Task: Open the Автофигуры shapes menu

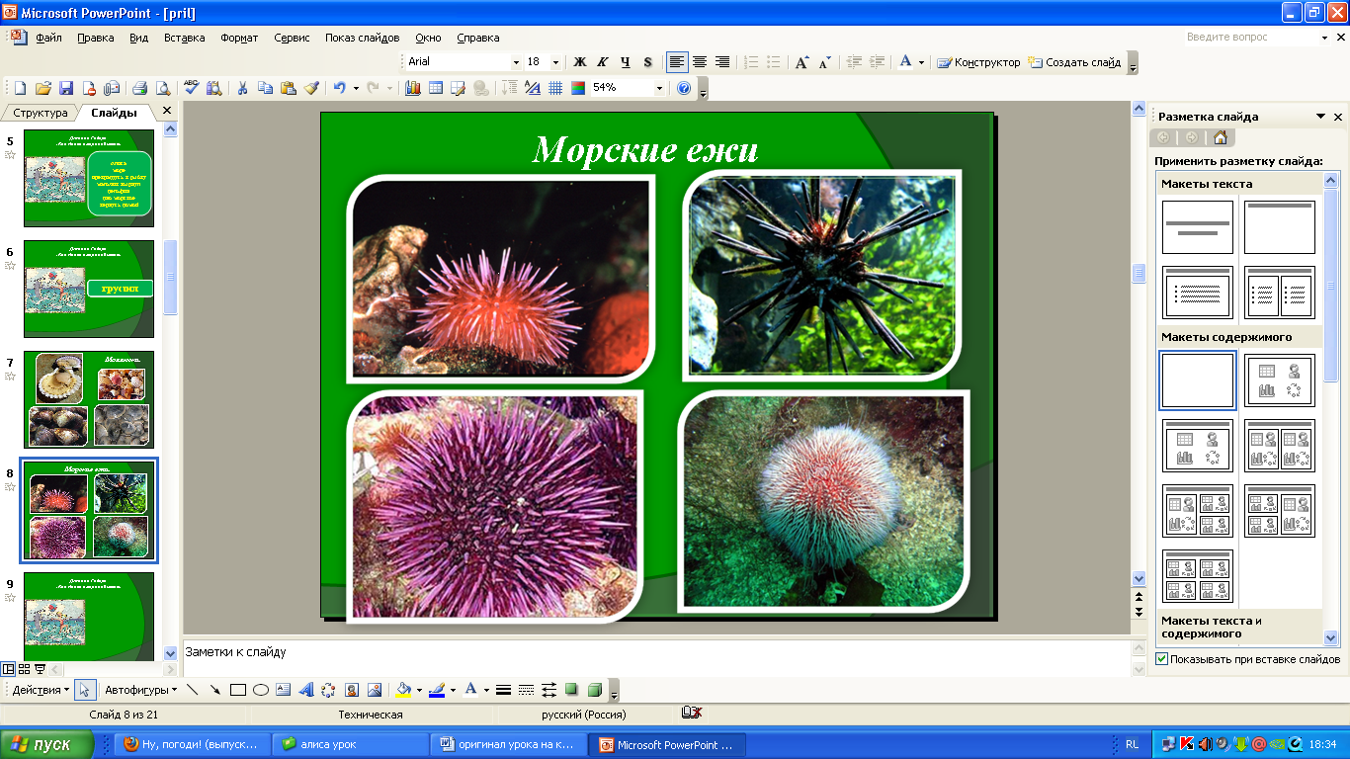Action: (141, 690)
